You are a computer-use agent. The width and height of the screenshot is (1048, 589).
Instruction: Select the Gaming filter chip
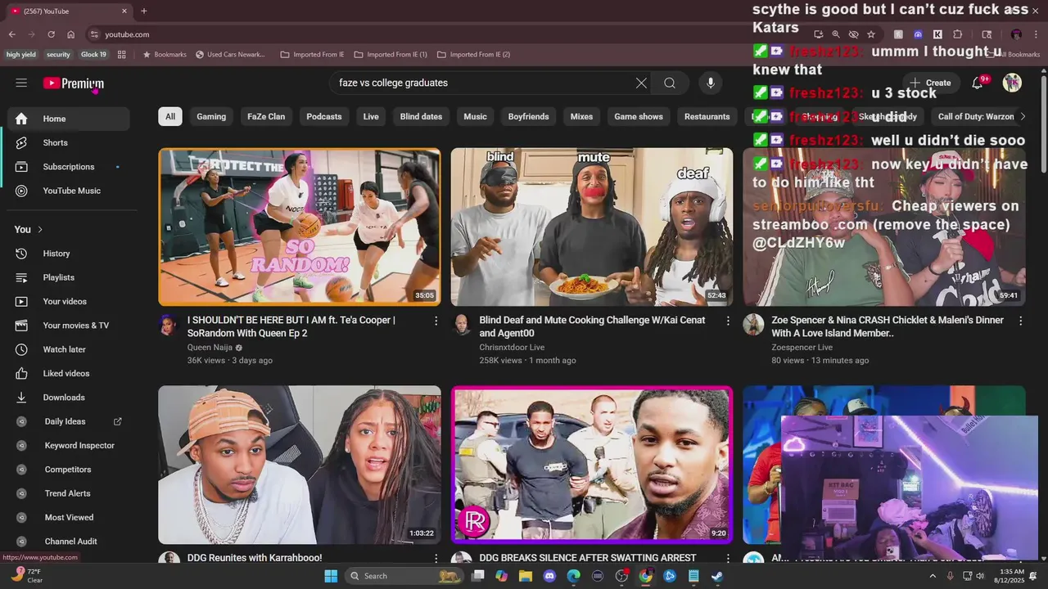(x=211, y=116)
